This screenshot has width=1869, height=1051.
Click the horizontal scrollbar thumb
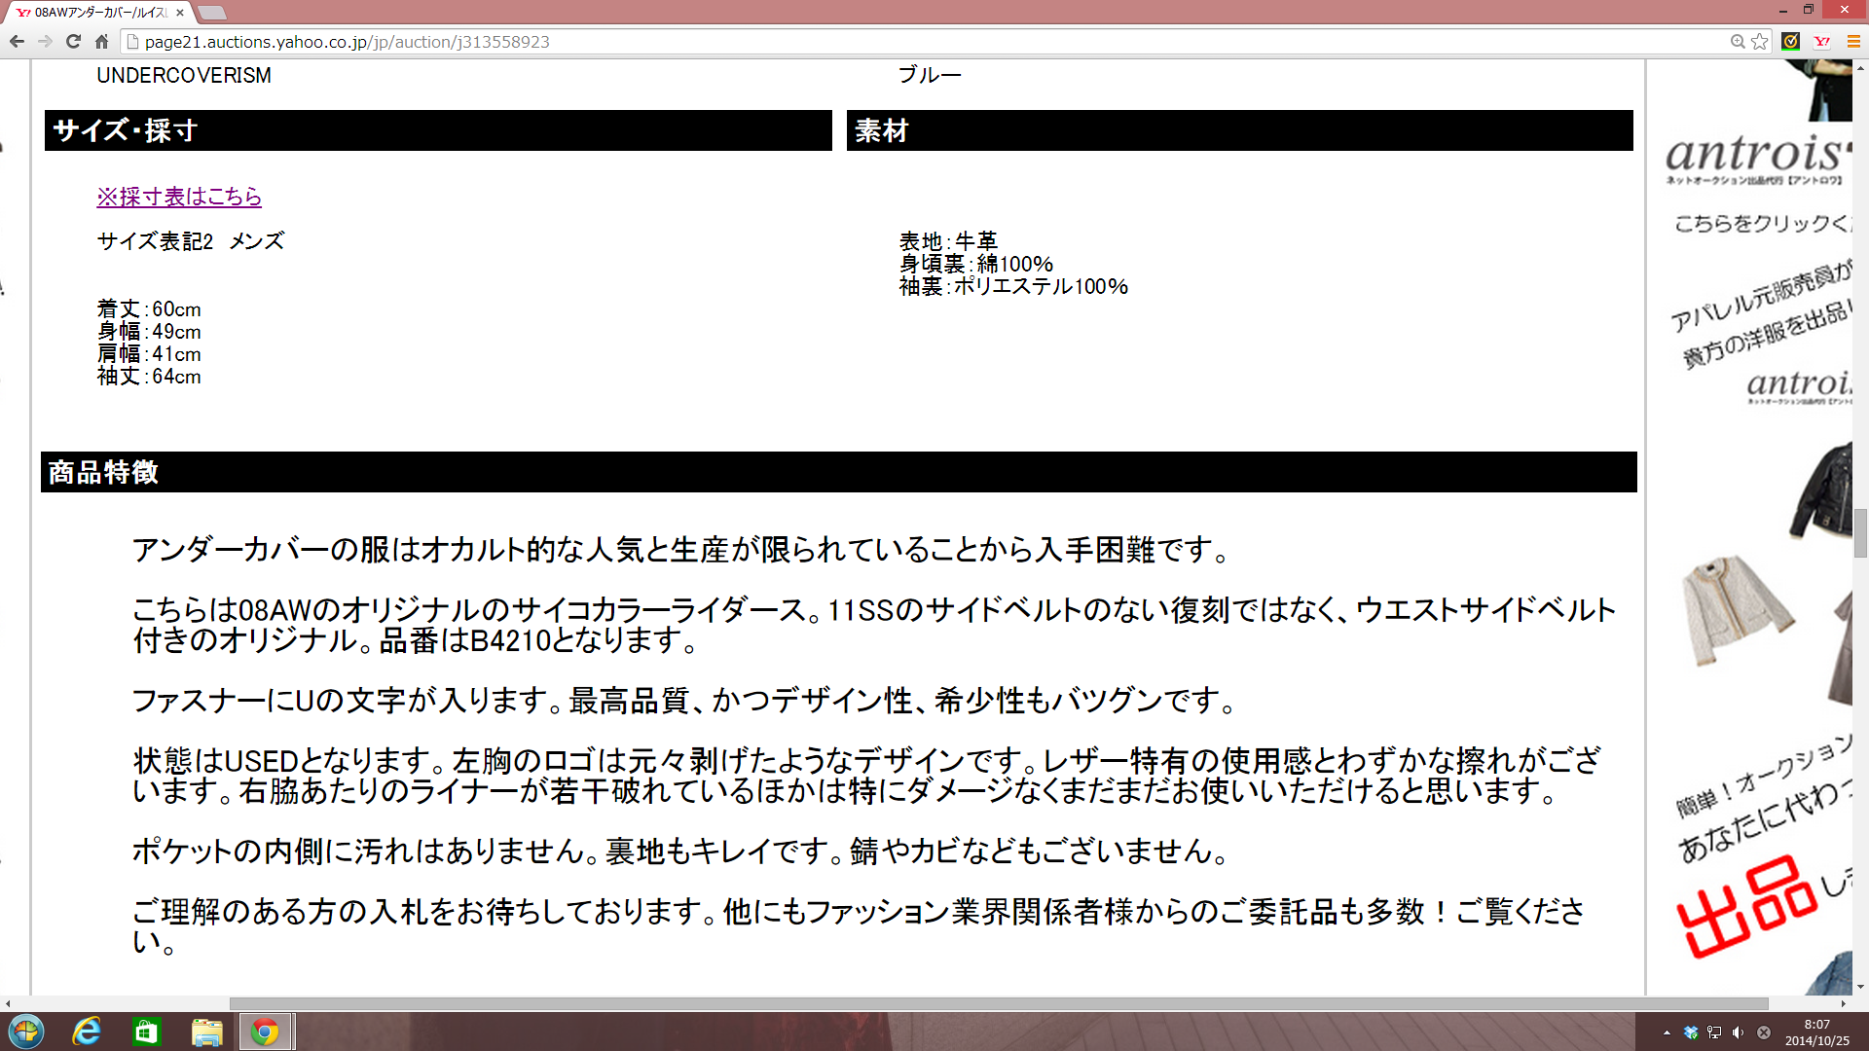(x=998, y=1003)
